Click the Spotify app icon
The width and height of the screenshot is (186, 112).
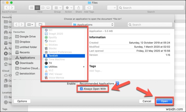tap(46, 37)
